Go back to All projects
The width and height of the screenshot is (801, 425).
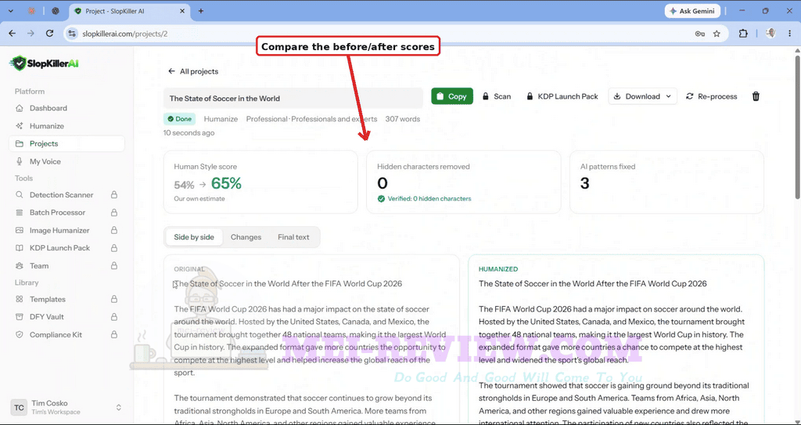tap(193, 71)
